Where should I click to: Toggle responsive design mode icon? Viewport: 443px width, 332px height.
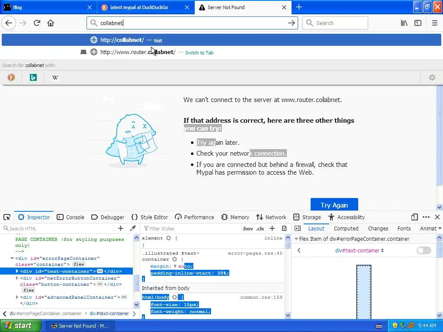click(414, 217)
